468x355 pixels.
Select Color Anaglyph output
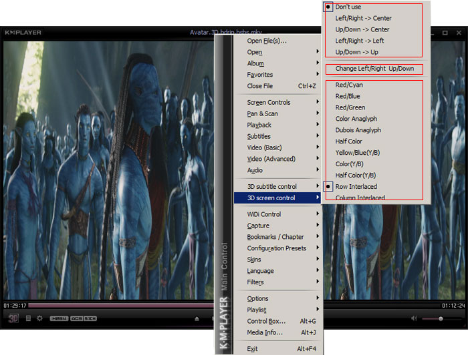pyautogui.click(x=377, y=119)
